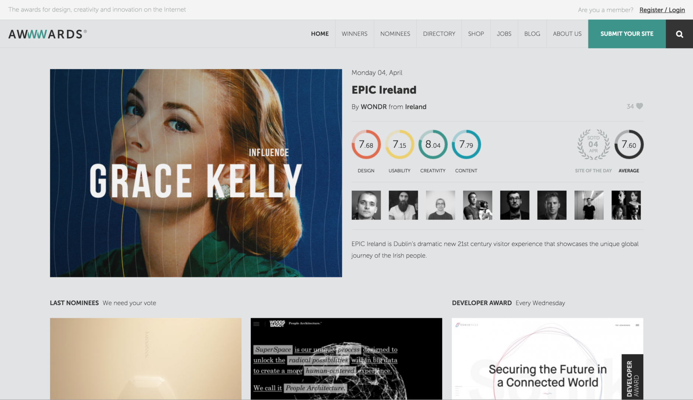
Task: Click the Developer Award heading
Action: pyautogui.click(x=482, y=303)
